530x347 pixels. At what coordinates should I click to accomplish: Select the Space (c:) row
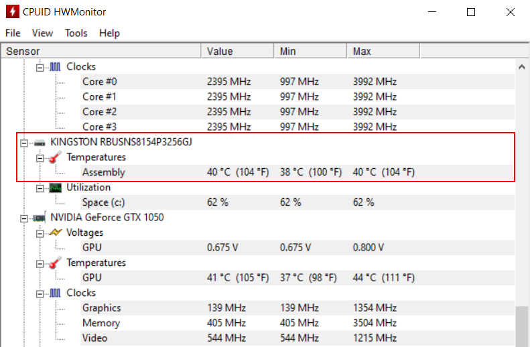pos(297,202)
